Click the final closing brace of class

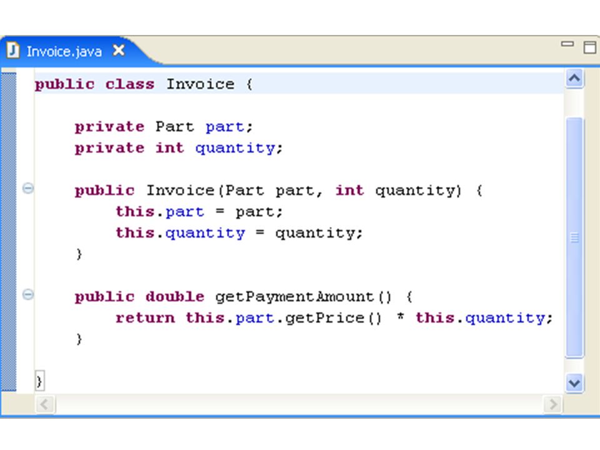[x=39, y=381]
